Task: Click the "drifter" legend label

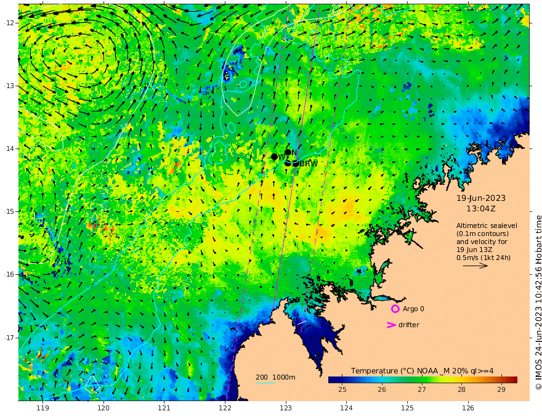Action: coord(409,325)
